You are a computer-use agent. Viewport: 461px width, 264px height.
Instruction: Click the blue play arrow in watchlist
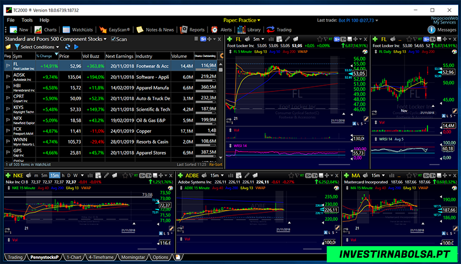[x=76, y=47]
